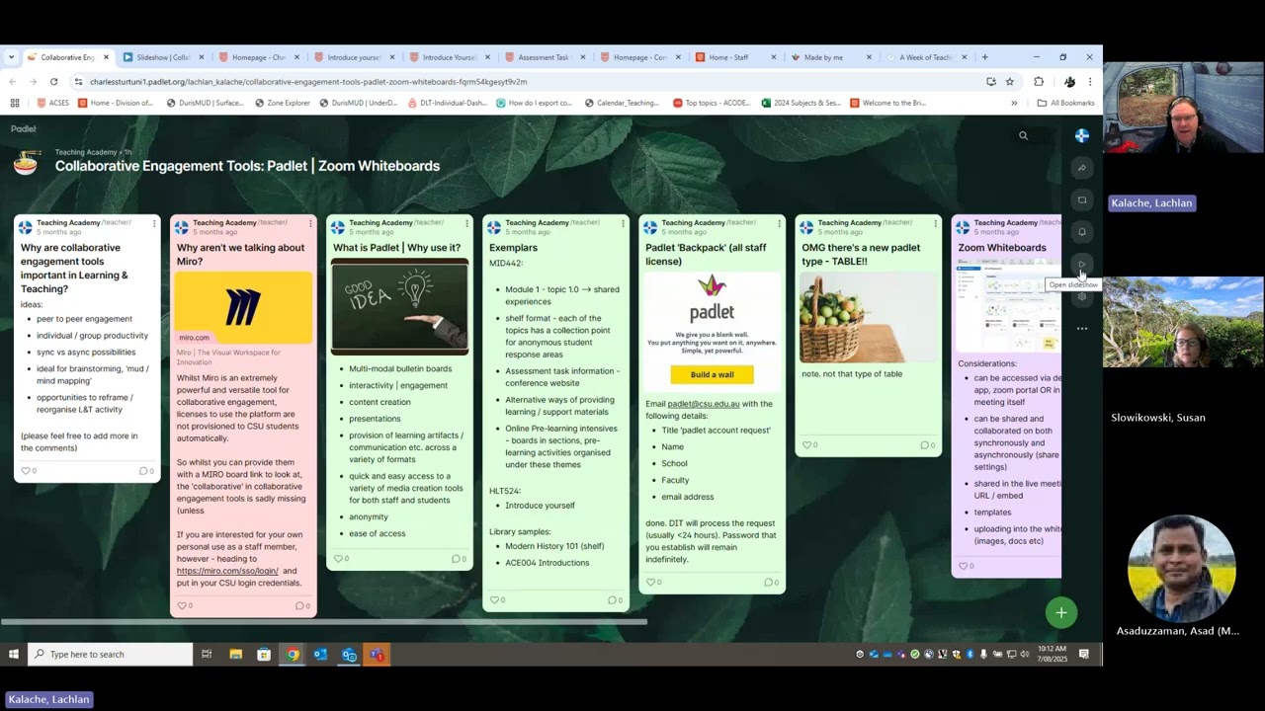This screenshot has width=1265, height=711.
Task: Comment on the Padlet 'Backpack' post
Action: pyautogui.click(x=771, y=583)
